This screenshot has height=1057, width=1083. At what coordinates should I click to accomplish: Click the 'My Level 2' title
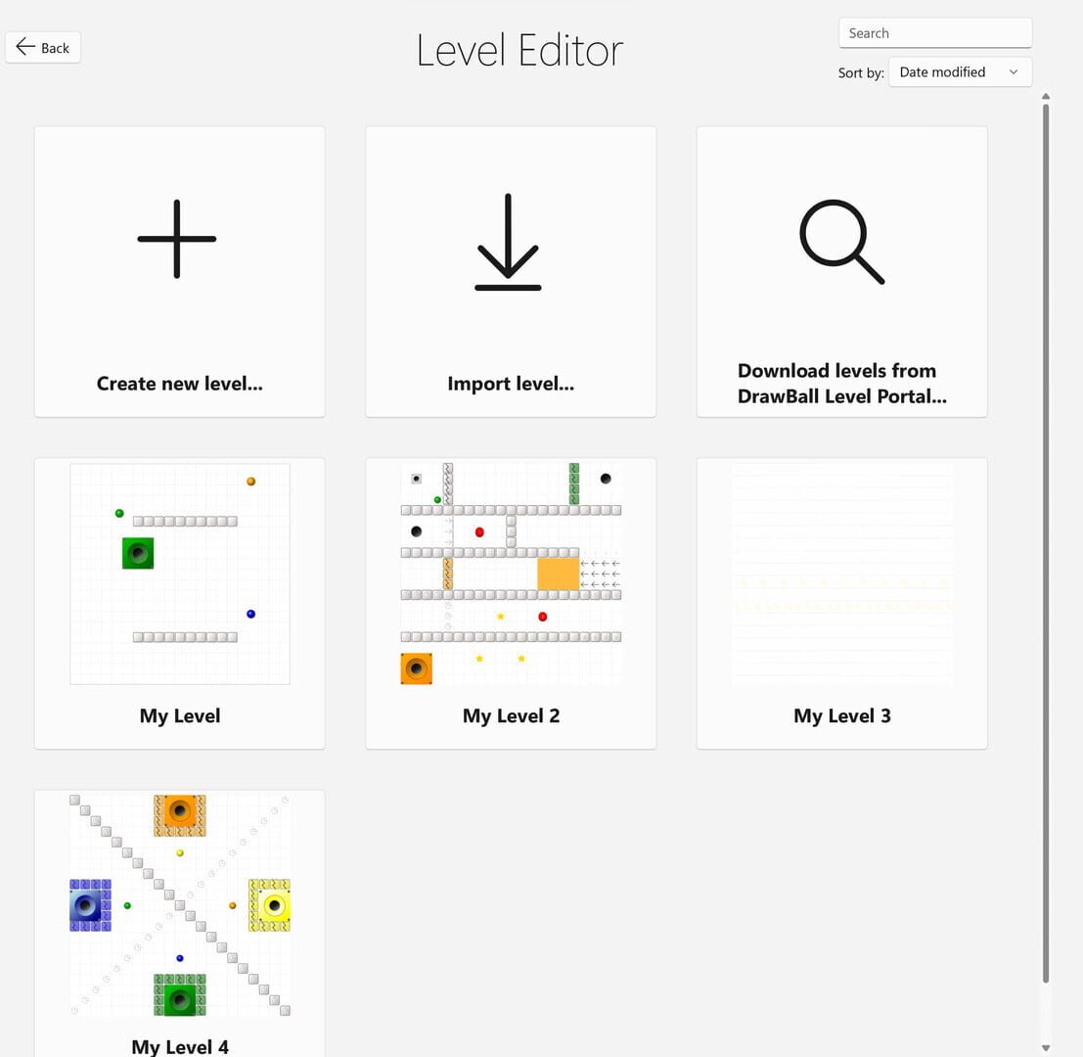(511, 715)
